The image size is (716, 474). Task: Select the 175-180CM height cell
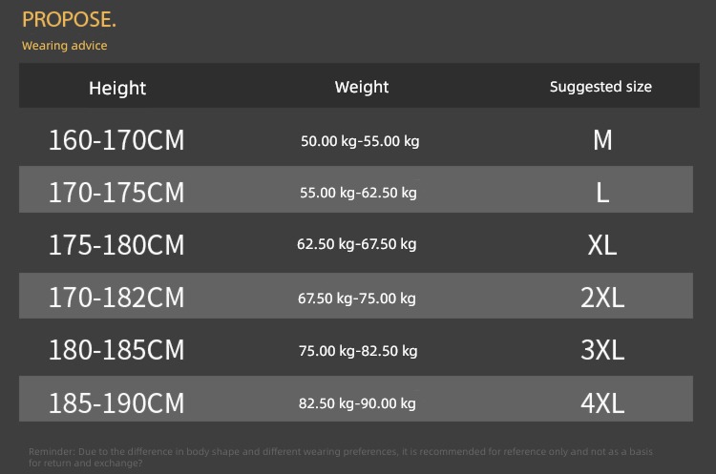[116, 244]
